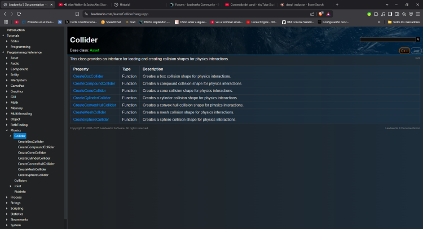Click the Brave Shields lion icon
The width and height of the screenshot is (423, 229).
point(320,14)
